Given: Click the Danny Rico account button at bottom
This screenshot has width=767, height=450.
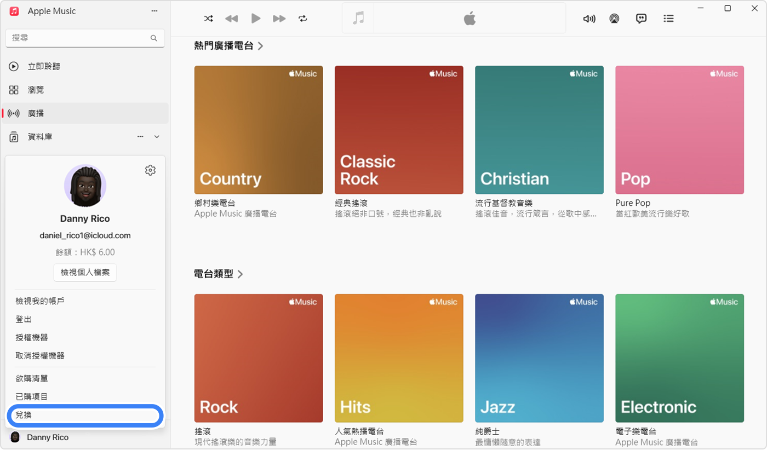Looking at the screenshot, I should pos(85,437).
